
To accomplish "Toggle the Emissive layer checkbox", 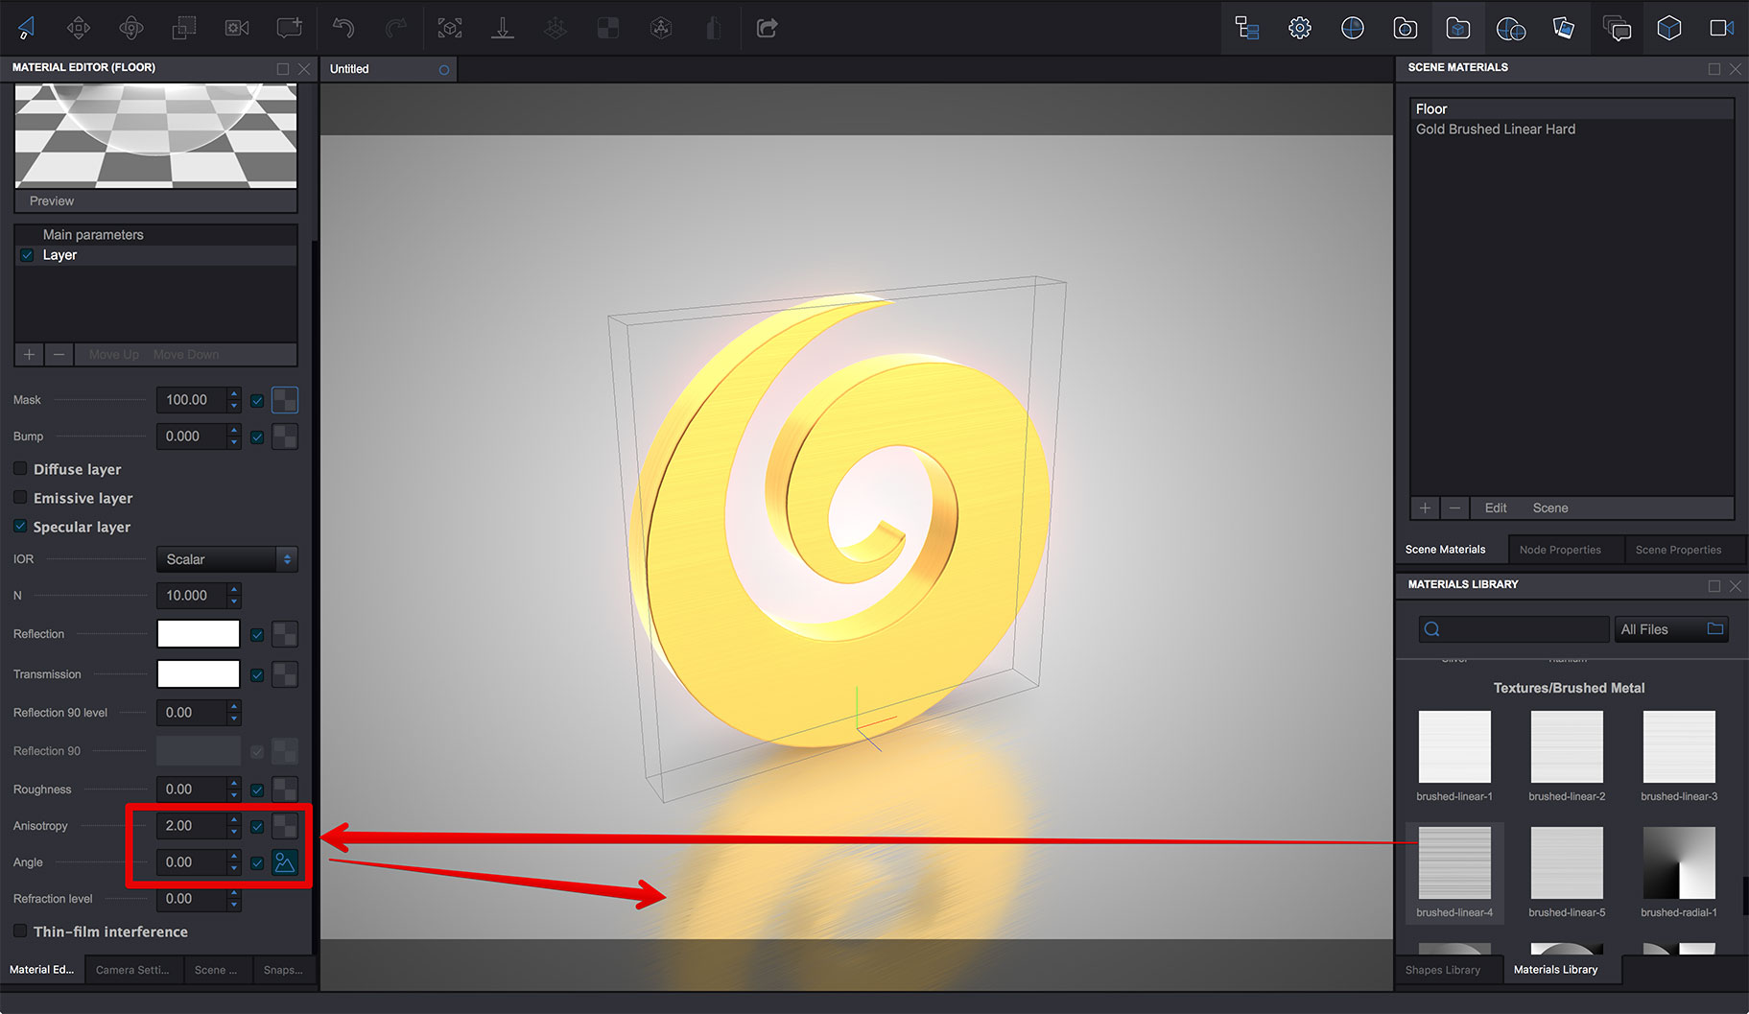I will 19,498.
